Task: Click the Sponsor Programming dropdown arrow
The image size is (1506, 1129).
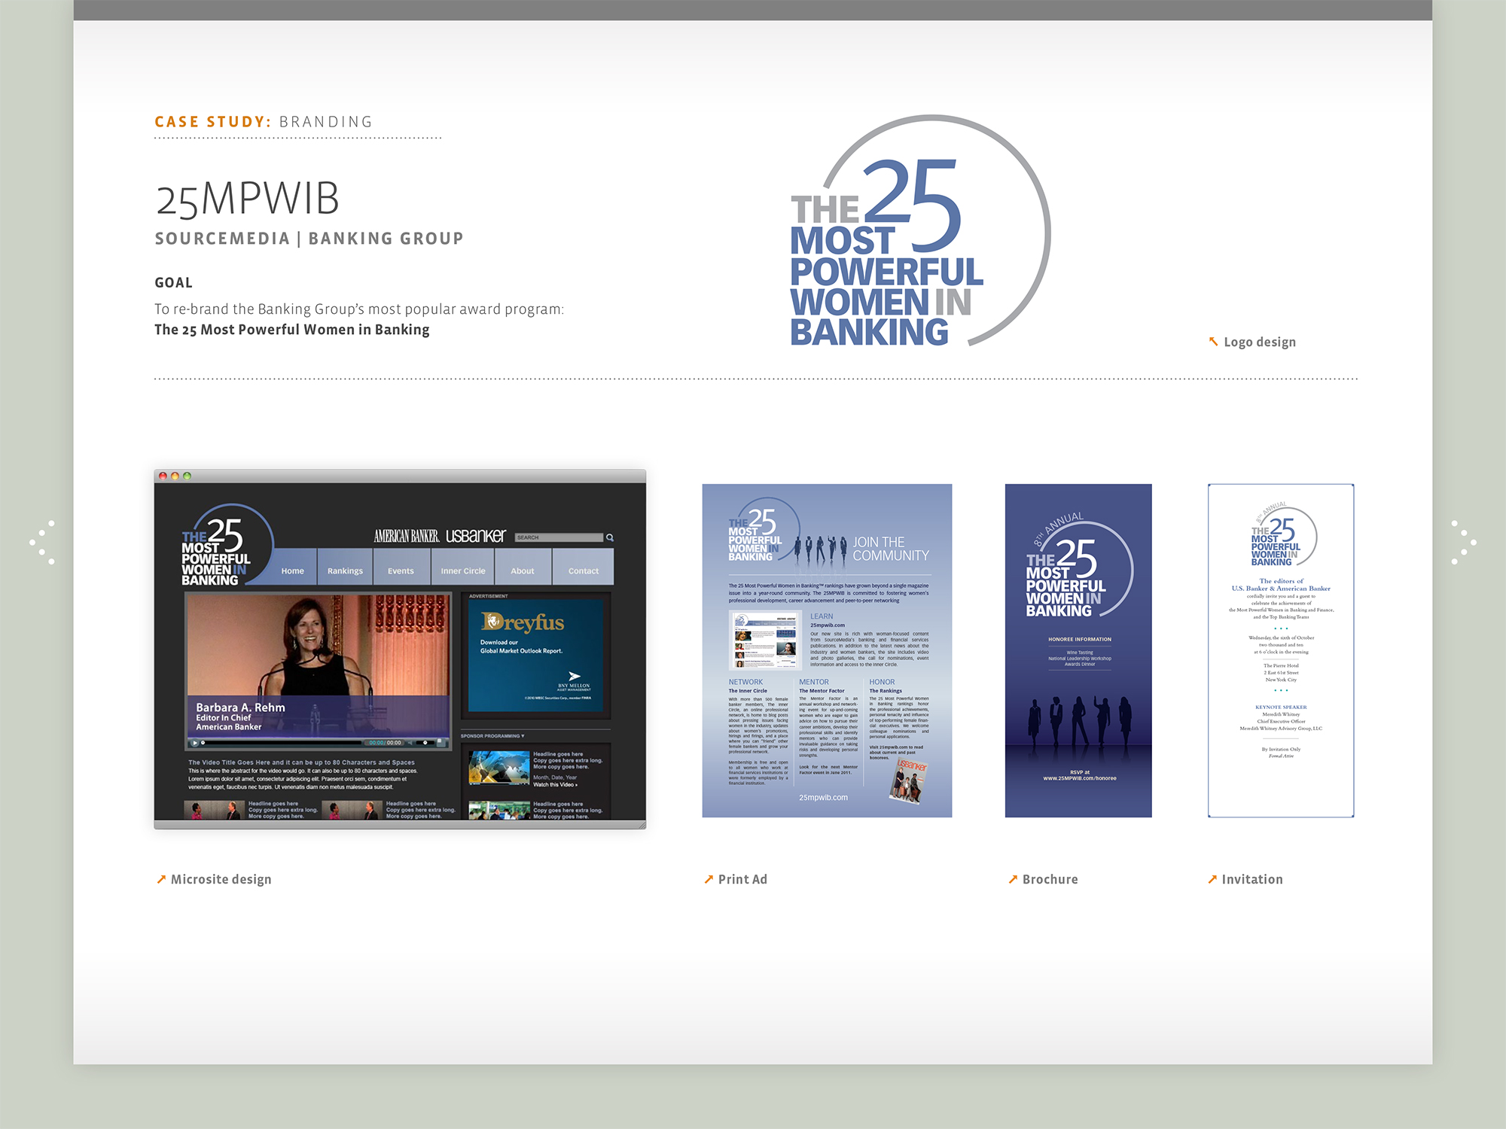Action: 523,736
